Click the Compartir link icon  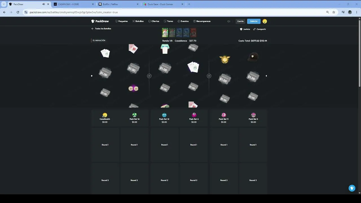pyautogui.click(x=254, y=29)
